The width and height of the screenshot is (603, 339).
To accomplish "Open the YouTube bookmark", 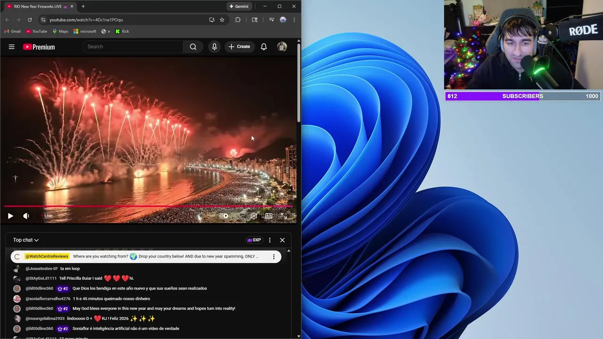I will tap(37, 32).
